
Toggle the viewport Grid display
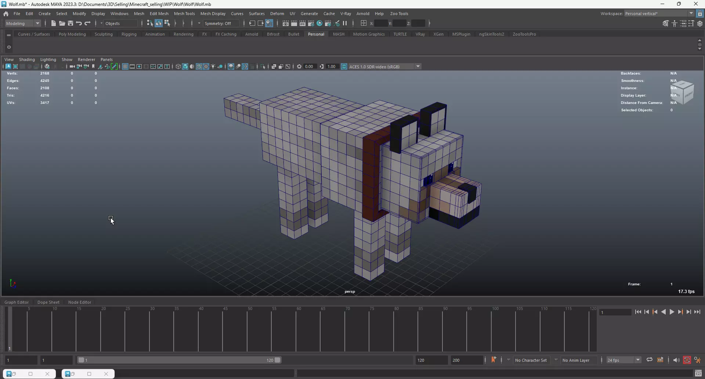[x=125, y=66]
